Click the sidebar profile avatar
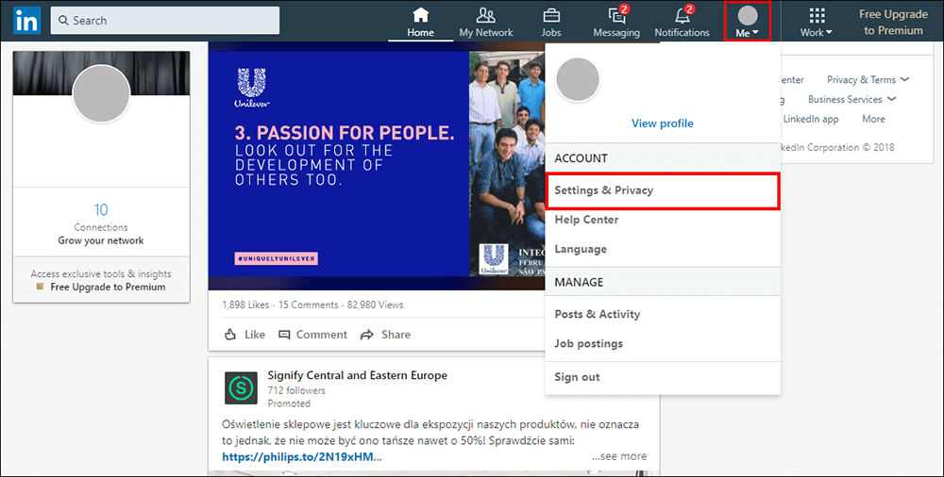Image resolution: width=944 pixels, height=477 pixels. pyautogui.click(x=101, y=94)
